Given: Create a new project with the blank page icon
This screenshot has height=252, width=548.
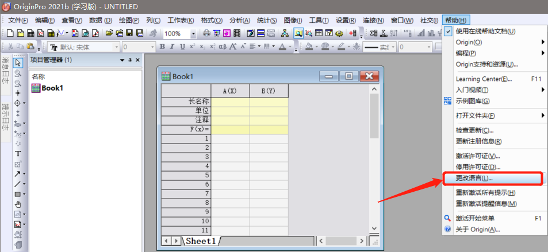Looking at the screenshot, I should (10, 33).
